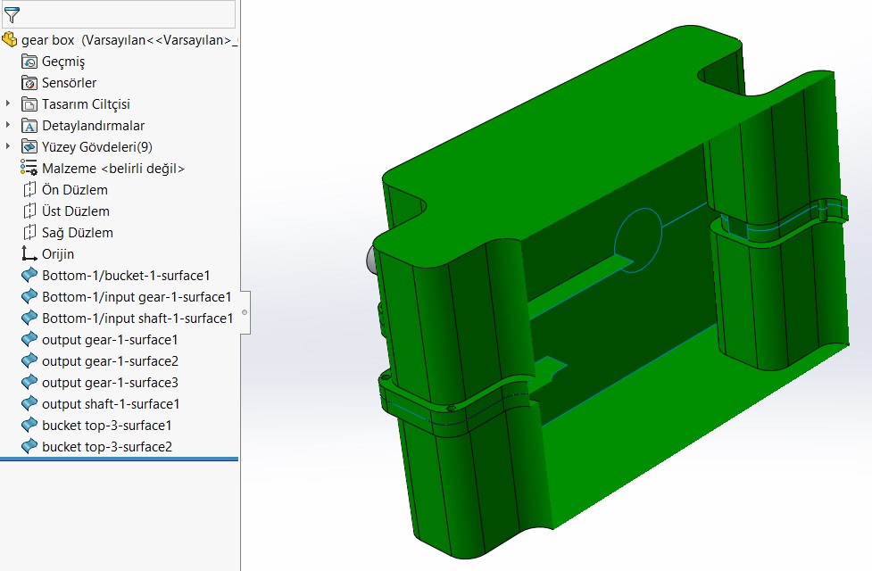Viewport: 872px width, 571px height.
Task: Click surface icon of Bottom-1/input gear-1-surface1
Action: tap(29, 296)
